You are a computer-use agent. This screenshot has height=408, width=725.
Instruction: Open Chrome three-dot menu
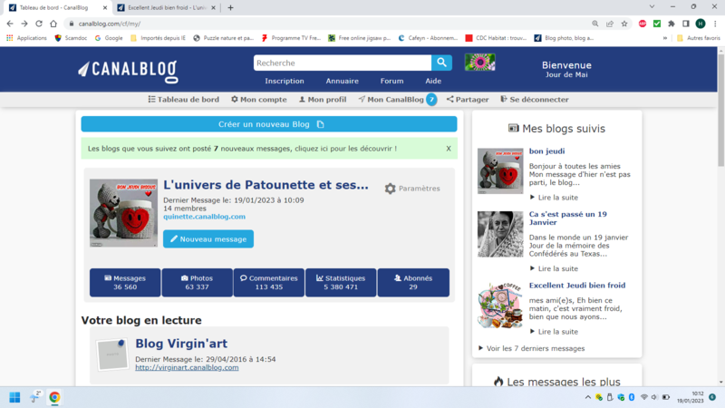715,24
